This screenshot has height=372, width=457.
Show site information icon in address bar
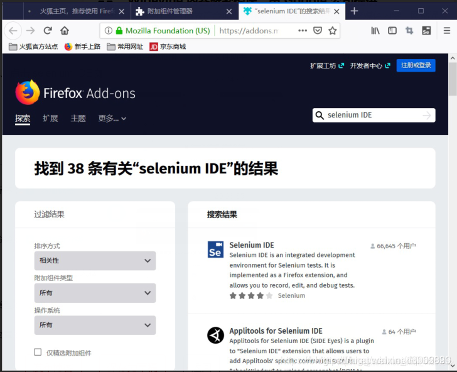tap(109, 31)
